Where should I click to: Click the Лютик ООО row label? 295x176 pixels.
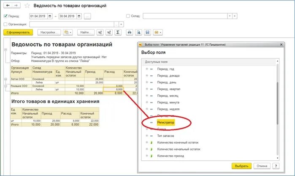click(17, 79)
